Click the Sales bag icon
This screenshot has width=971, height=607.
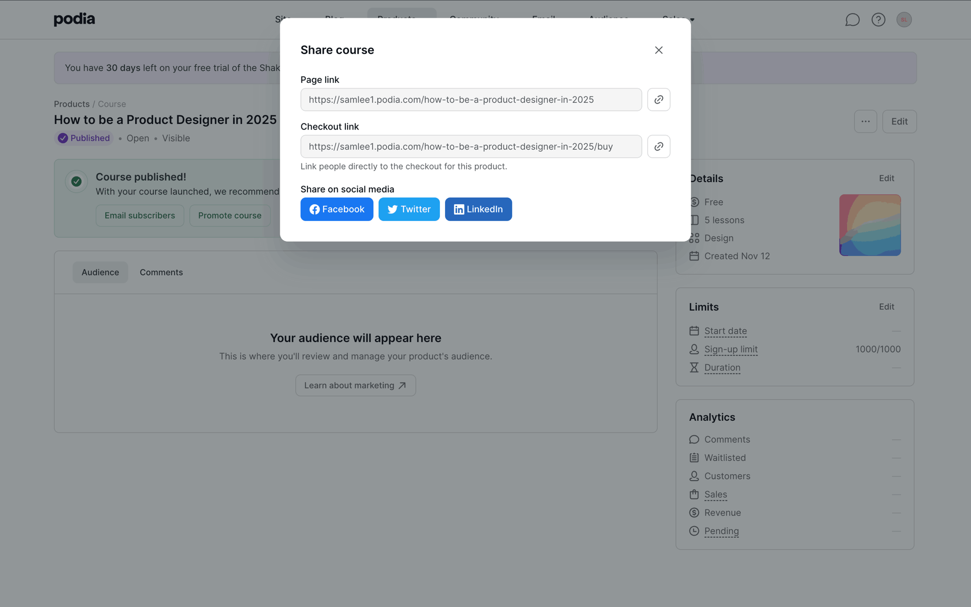694,494
